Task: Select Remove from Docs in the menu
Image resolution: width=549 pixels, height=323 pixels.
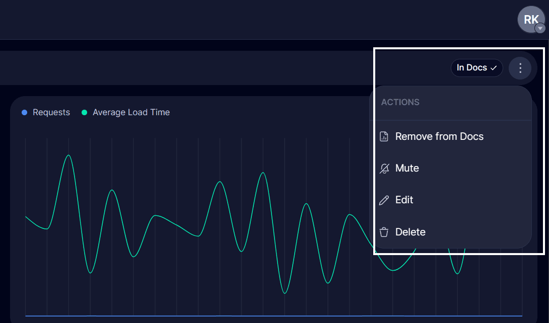Action: point(438,136)
